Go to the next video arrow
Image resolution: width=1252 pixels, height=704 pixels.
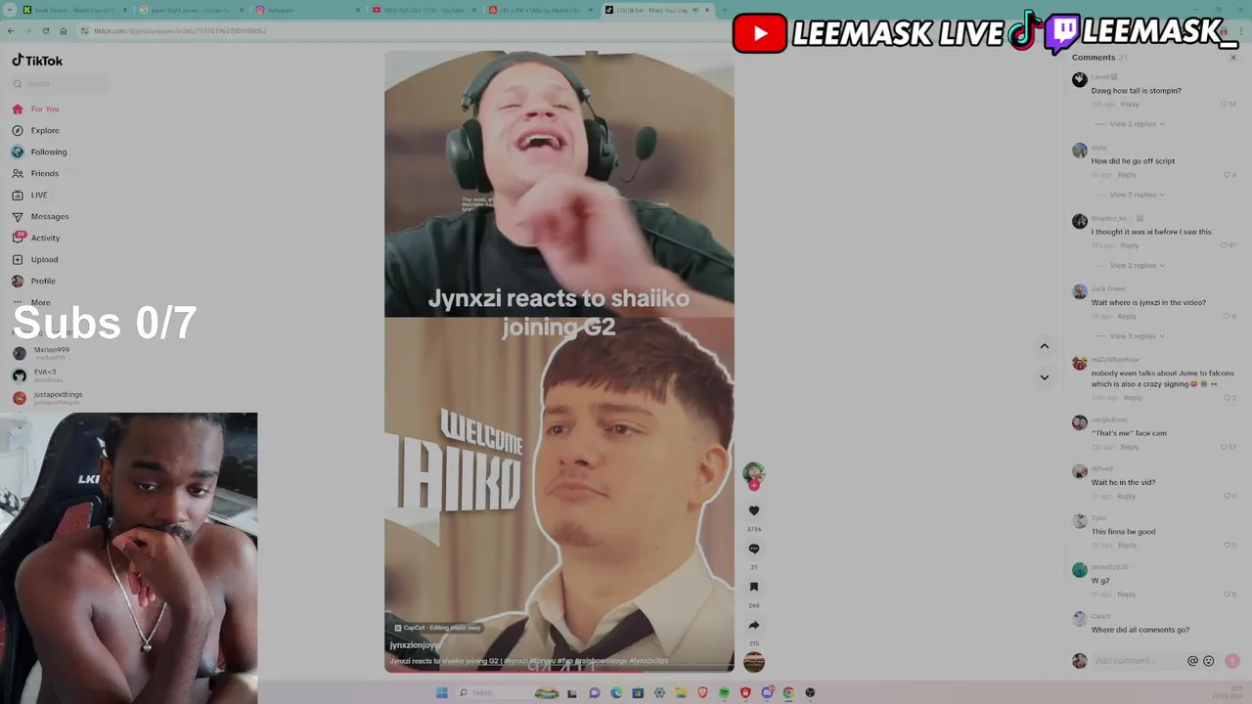1044,377
